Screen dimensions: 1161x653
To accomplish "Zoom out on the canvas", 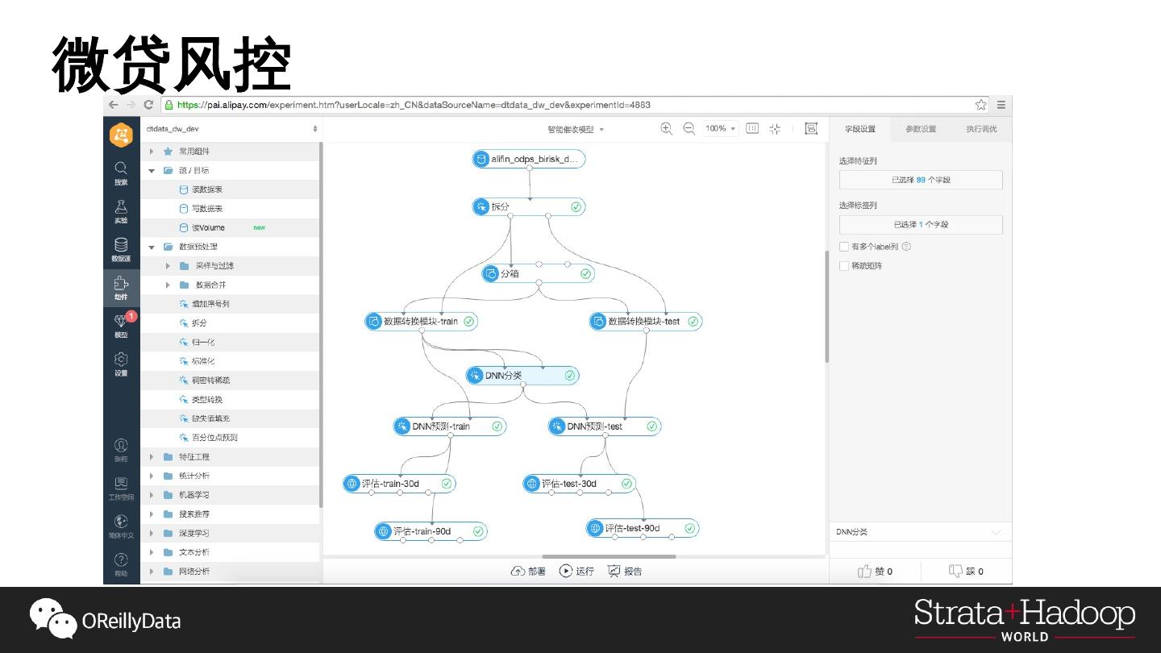I will [x=689, y=128].
